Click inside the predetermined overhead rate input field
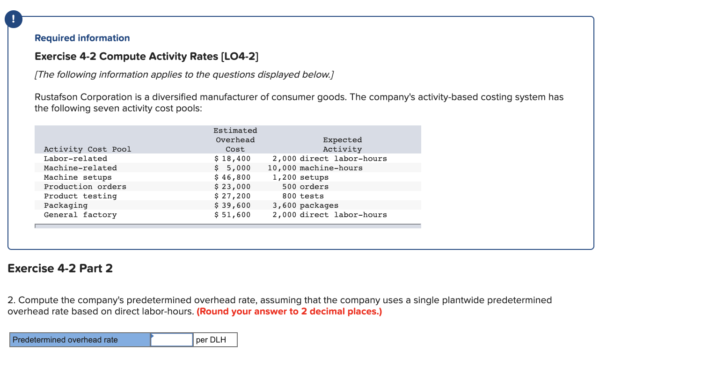702x365 pixels. coord(172,339)
